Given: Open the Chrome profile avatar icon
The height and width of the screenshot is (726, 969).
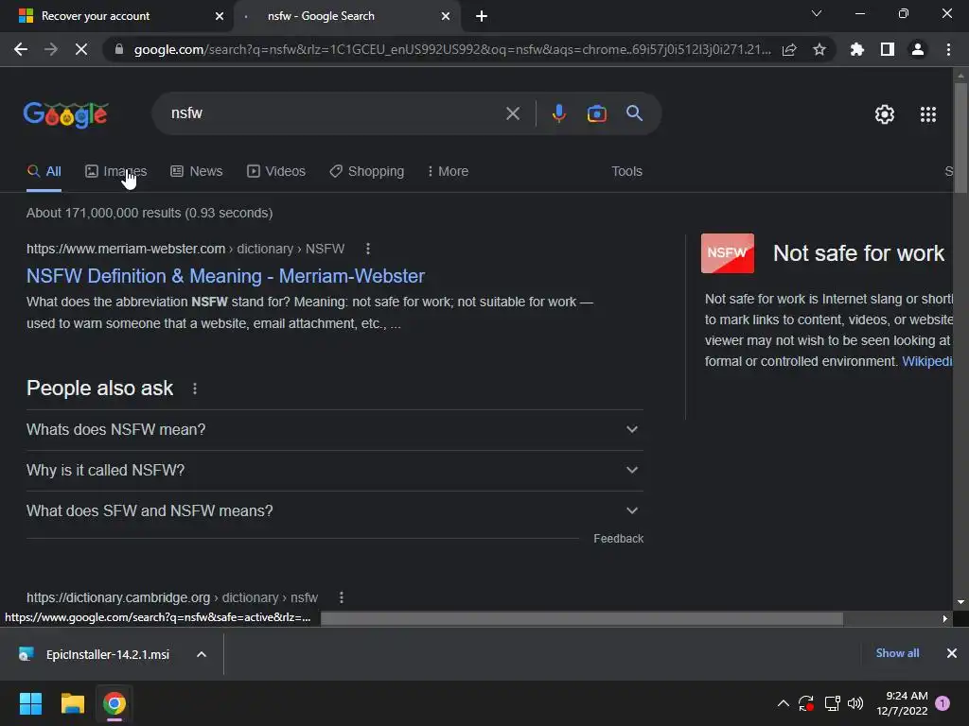Looking at the screenshot, I should point(918,49).
